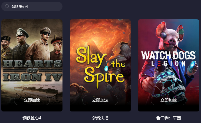Image resolution: width=201 pixels, height=123 pixels.
Task: Click the pig mask head on Watch Dogs cover
Action: 169,35
